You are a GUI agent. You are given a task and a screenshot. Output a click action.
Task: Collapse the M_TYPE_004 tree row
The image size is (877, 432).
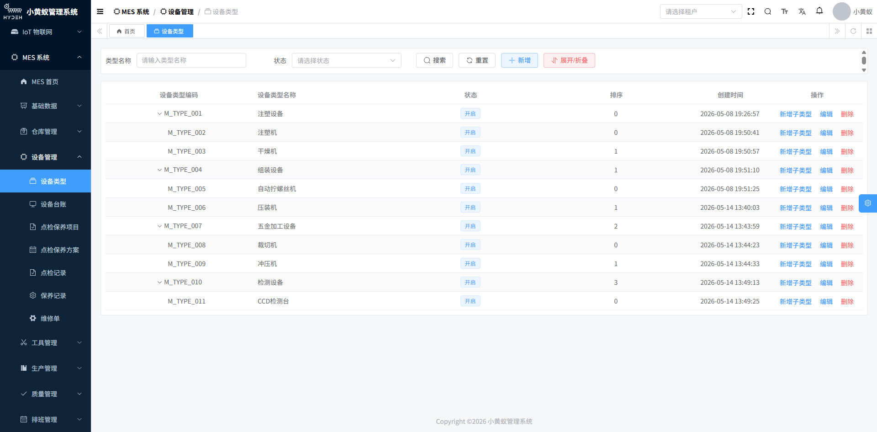click(159, 170)
